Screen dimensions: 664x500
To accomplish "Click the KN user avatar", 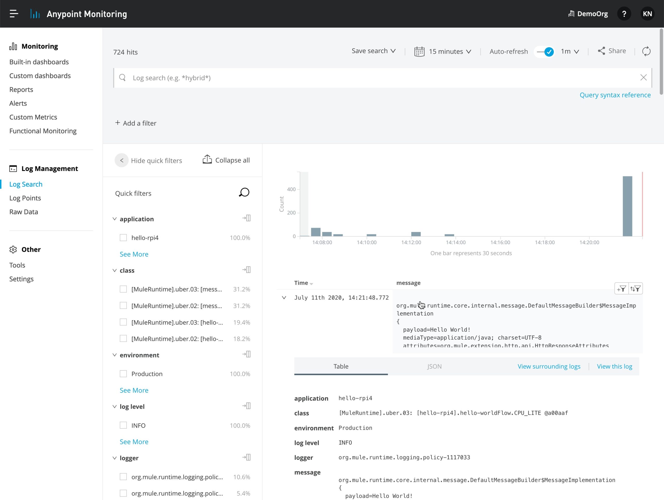I will tap(647, 13).
